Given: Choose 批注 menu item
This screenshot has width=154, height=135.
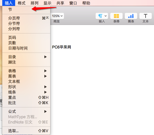Looking at the screenshot, I should [26, 103].
